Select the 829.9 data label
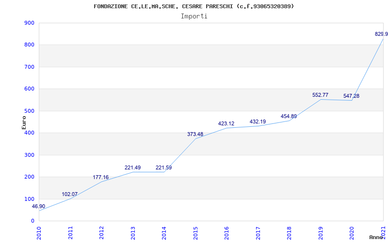Viewport: 388px width, 242px height. click(381, 34)
